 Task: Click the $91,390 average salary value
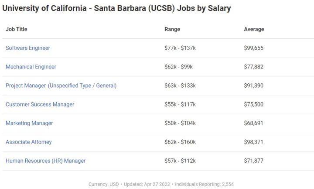click(x=254, y=86)
